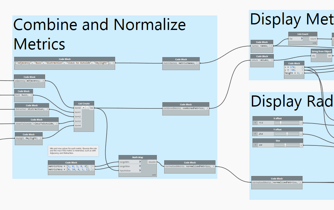Click the Size slider handle
Image resolution: width=334 pixels, height=210 pixels.
click(285, 145)
